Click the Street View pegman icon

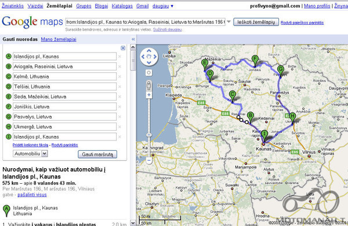[x=148, y=86]
